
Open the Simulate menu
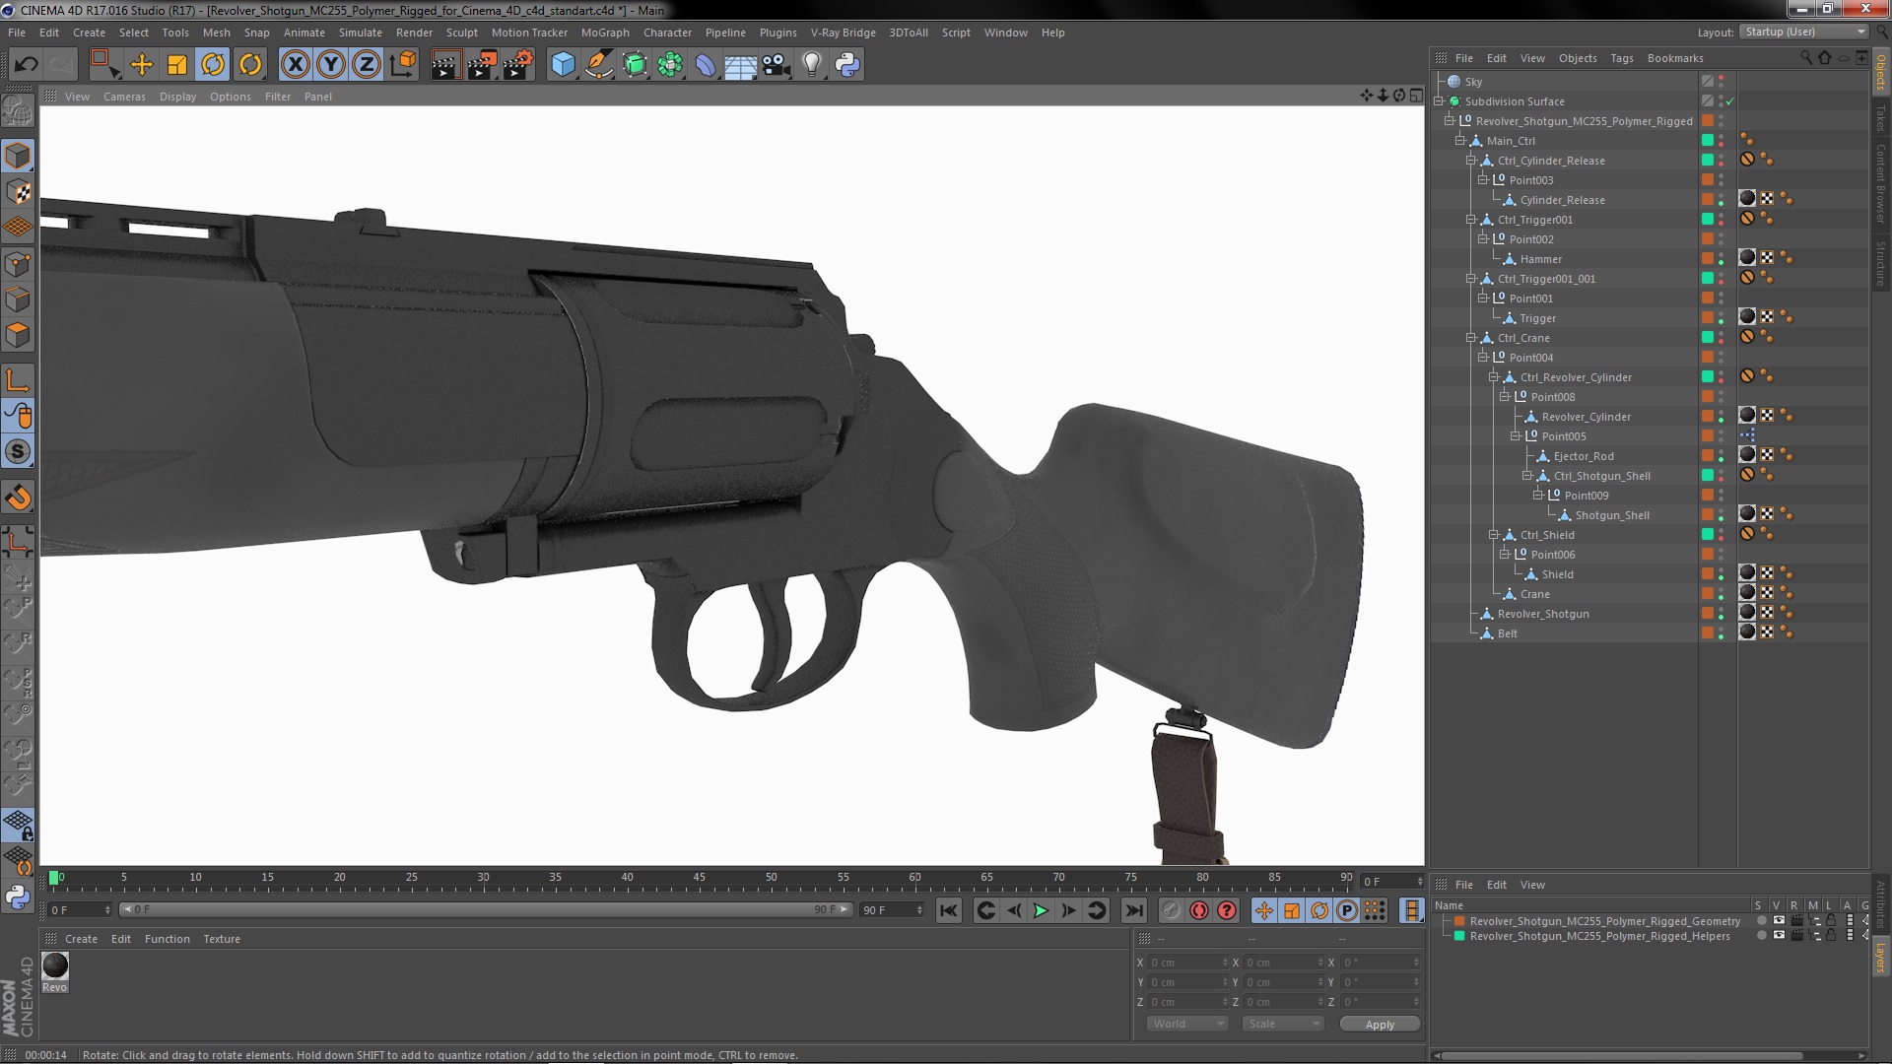[x=361, y=33]
